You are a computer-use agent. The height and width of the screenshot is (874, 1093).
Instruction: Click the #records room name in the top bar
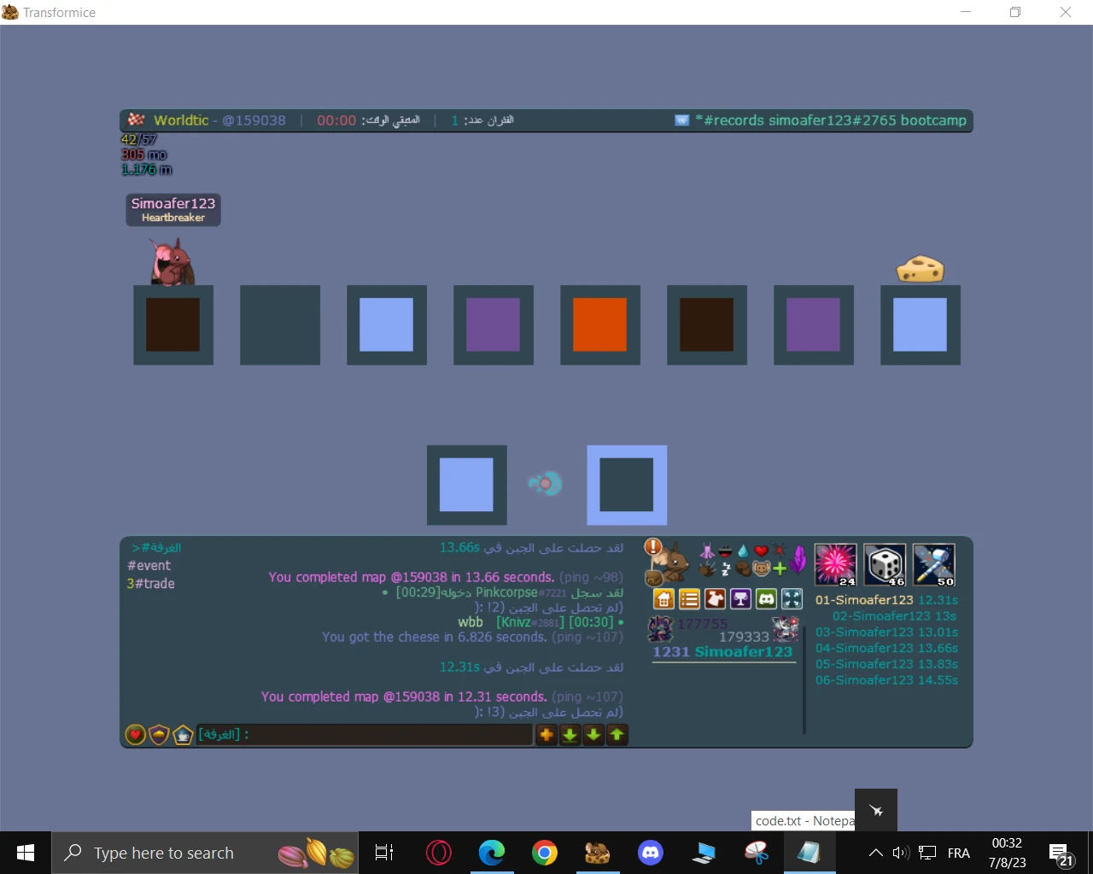pyautogui.click(x=831, y=120)
